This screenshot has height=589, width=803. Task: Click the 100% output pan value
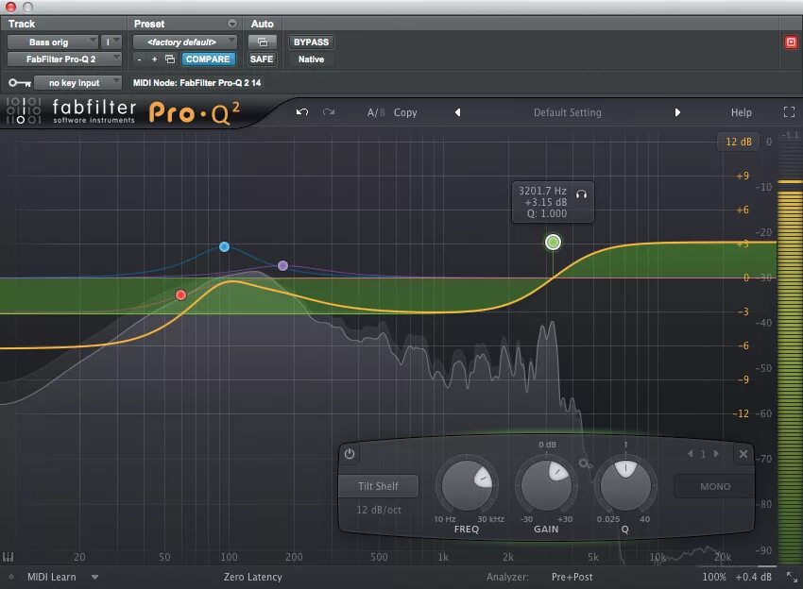(x=714, y=577)
